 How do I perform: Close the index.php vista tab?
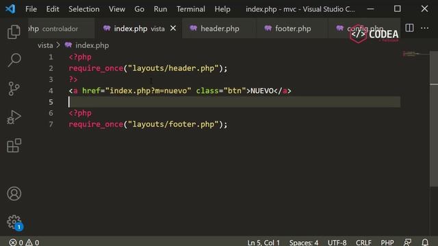(173, 28)
